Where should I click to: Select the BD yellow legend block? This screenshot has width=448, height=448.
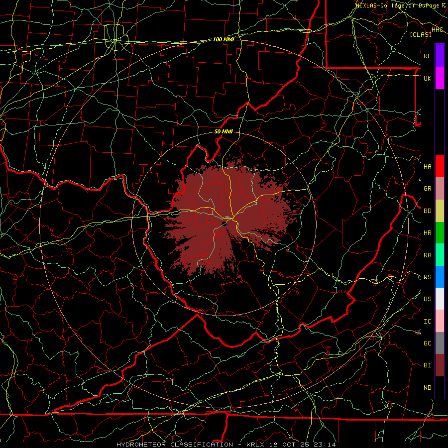click(440, 211)
